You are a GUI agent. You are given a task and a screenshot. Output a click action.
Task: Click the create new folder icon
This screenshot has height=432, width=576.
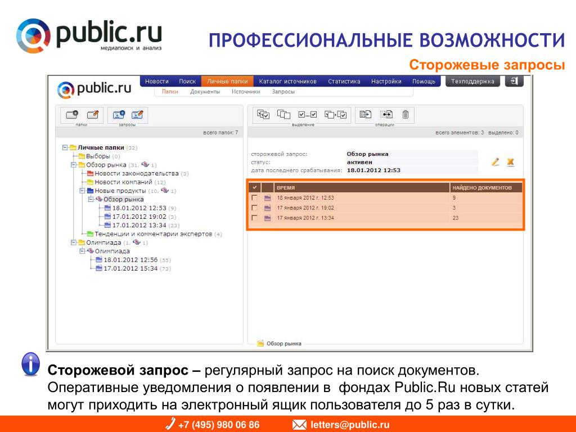tap(72, 115)
